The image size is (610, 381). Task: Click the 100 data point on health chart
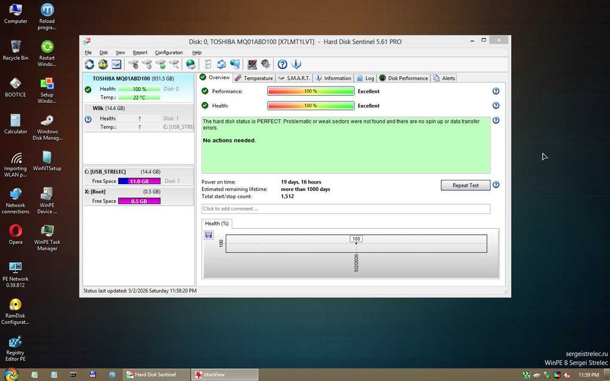pos(356,243)
